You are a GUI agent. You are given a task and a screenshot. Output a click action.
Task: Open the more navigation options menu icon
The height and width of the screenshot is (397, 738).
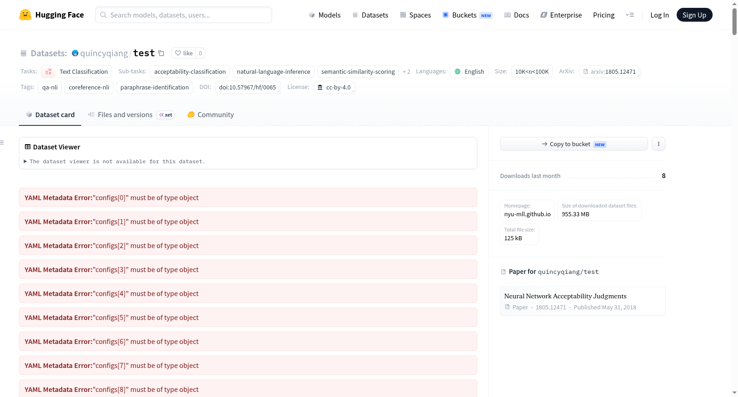630,15
